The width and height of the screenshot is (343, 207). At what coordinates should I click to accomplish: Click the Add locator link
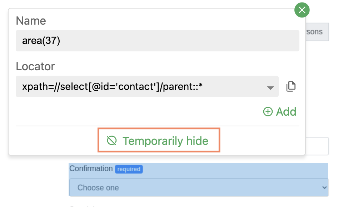(x=280, y=112)
